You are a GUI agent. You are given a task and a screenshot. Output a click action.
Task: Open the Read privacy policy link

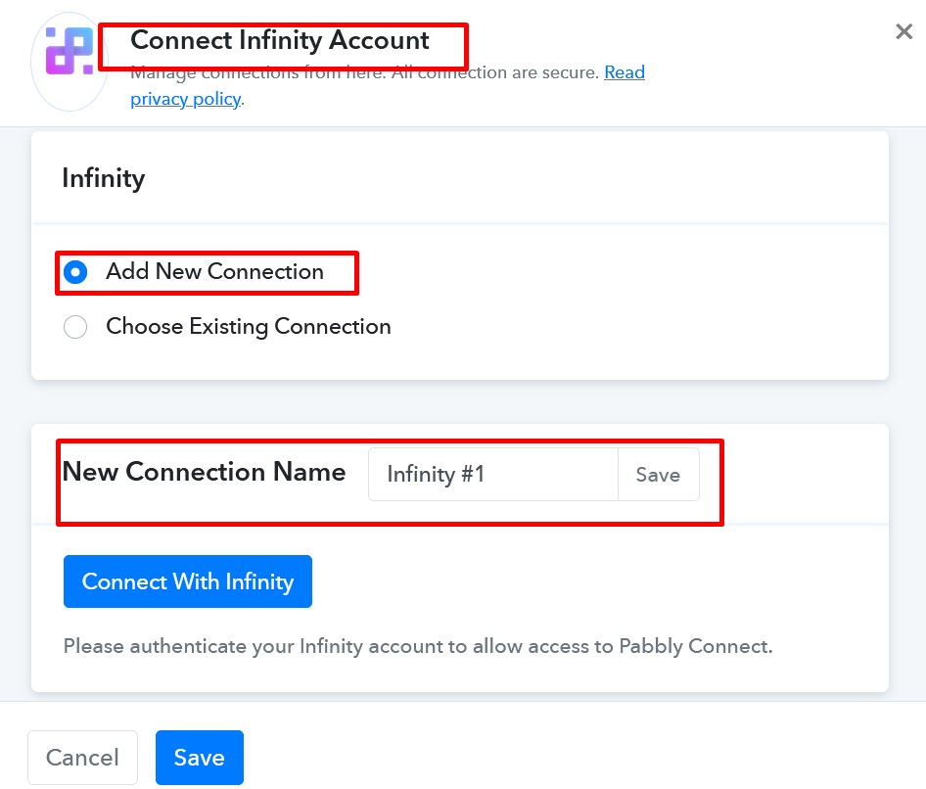point(388,85)
